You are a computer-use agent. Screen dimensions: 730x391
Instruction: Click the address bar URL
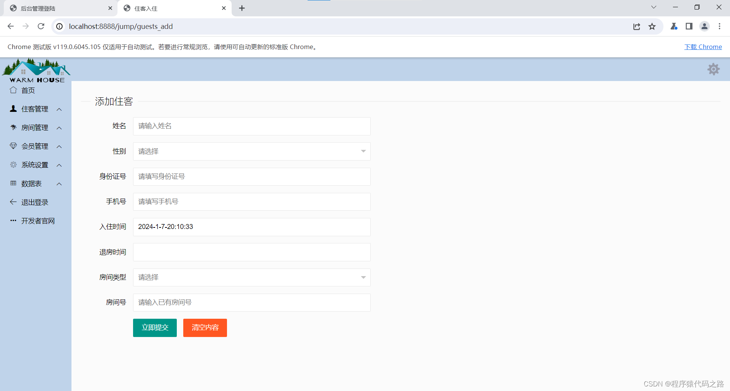point(121,26)
